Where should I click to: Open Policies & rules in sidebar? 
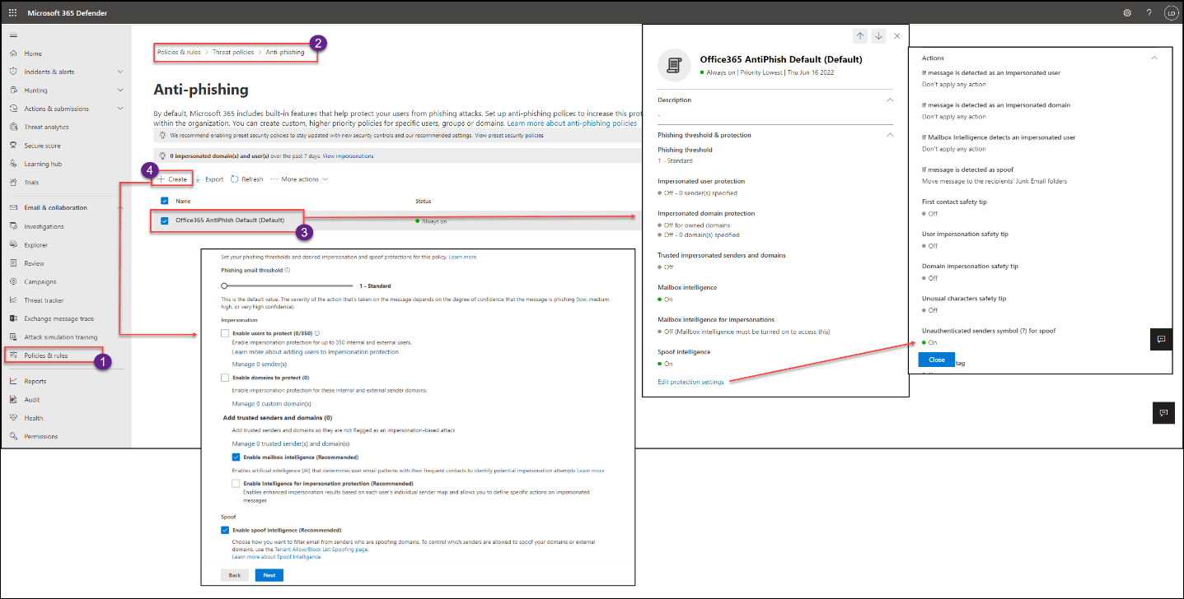(x=46, y=355)
